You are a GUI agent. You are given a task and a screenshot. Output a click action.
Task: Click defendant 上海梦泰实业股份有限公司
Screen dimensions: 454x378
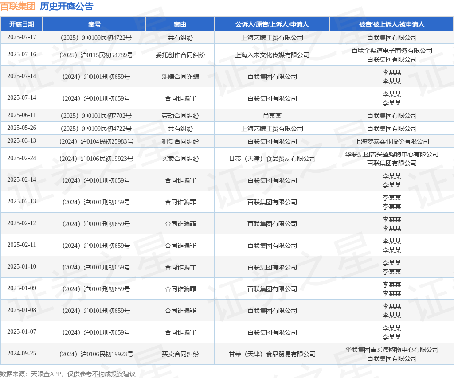(x=391, y=141)
